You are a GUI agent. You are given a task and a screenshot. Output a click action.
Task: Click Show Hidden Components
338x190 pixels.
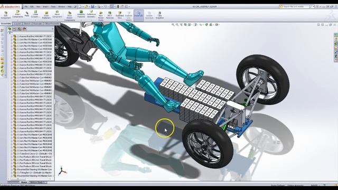click(70, 16)
